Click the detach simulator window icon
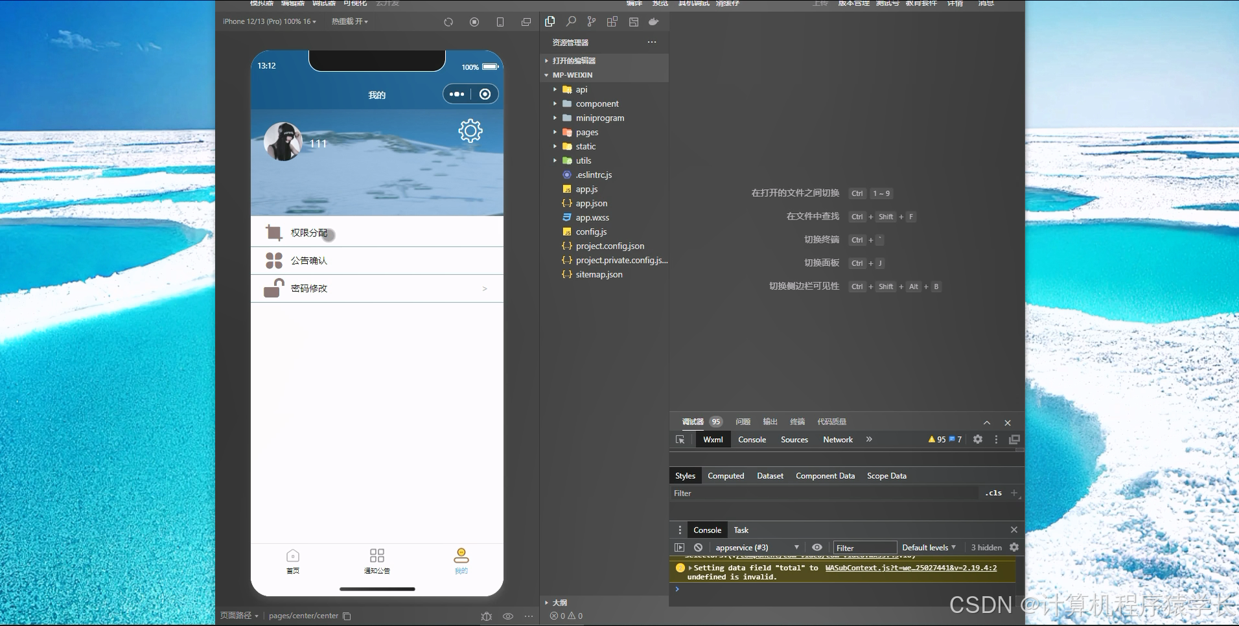This screenshot has width=1239, height=626. [x=526, y=22]
